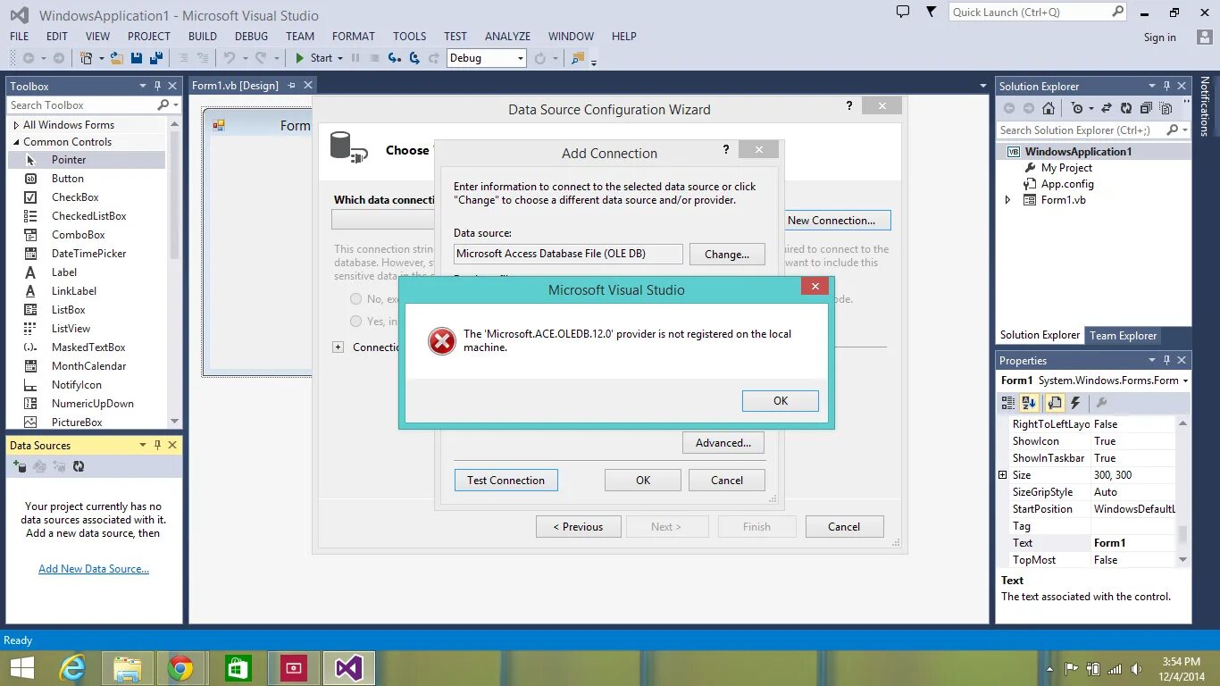
Task: Collapse the Common Controls group
Action: (15, 142)
